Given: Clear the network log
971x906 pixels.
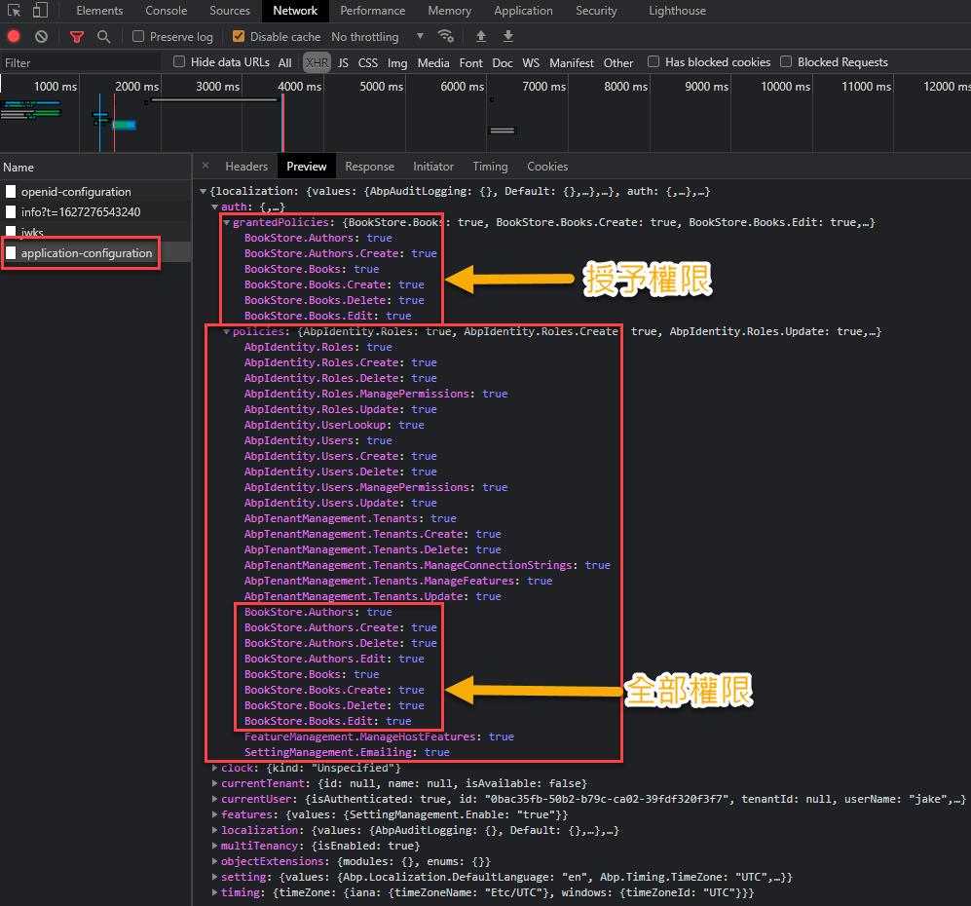Looking at the screenshot, I should tap(41, 37).
